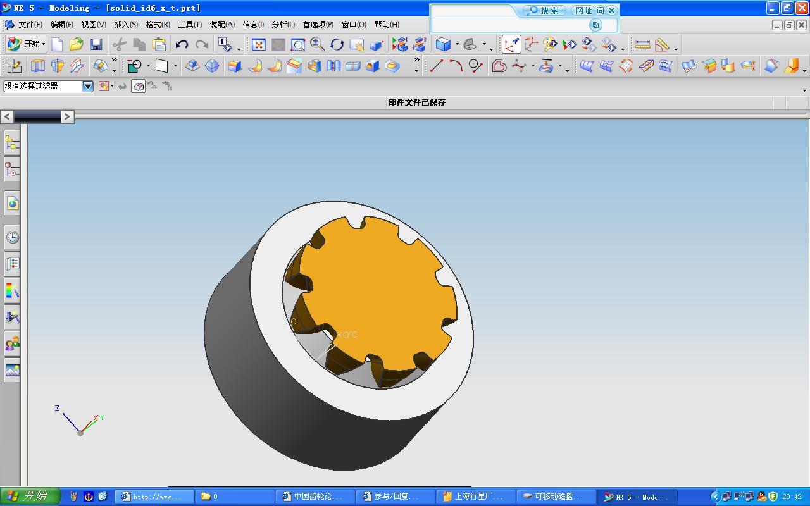Open the 分析(L) menu
This screenshot has width=810, height=506.
coord(283,24)
